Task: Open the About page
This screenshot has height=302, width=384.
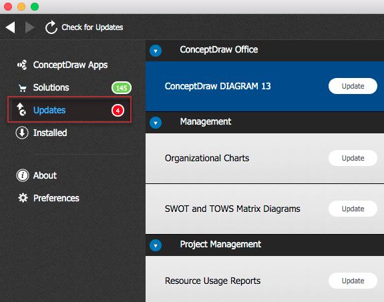Action: (x=45, y=175)
